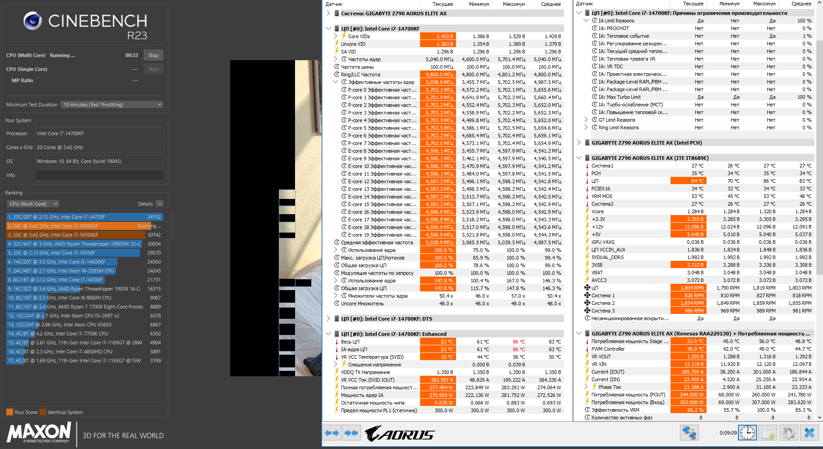Expand the Core VIDs row
This screenshot has height=449, width=823.
coord(335,36)
